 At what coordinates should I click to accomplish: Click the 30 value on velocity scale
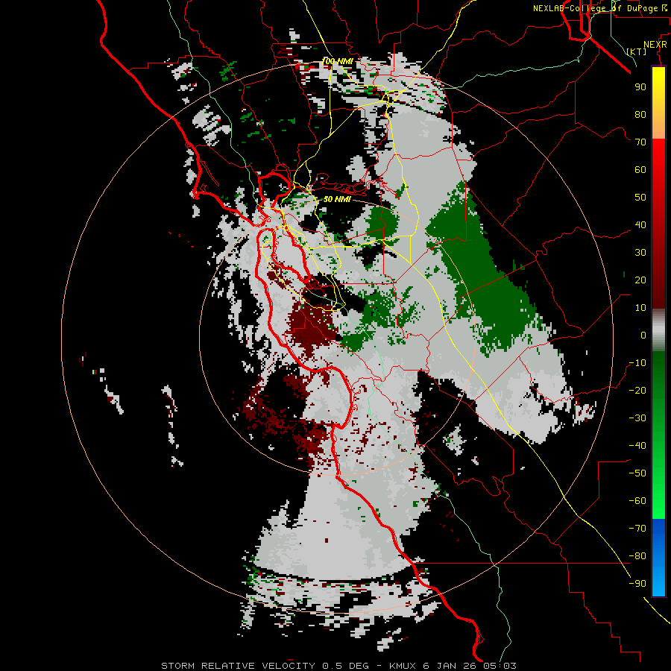640,253
